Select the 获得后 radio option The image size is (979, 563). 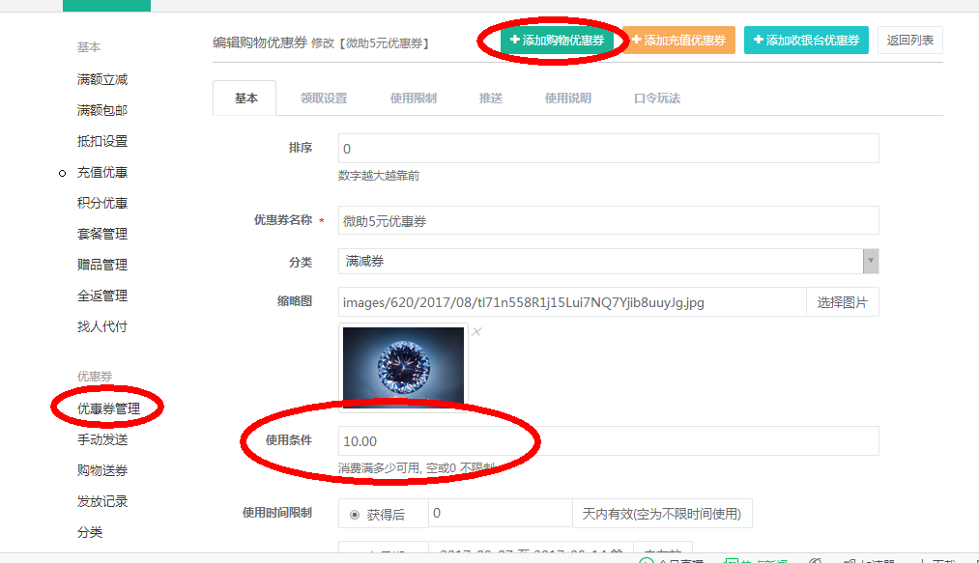click(356, 515)
